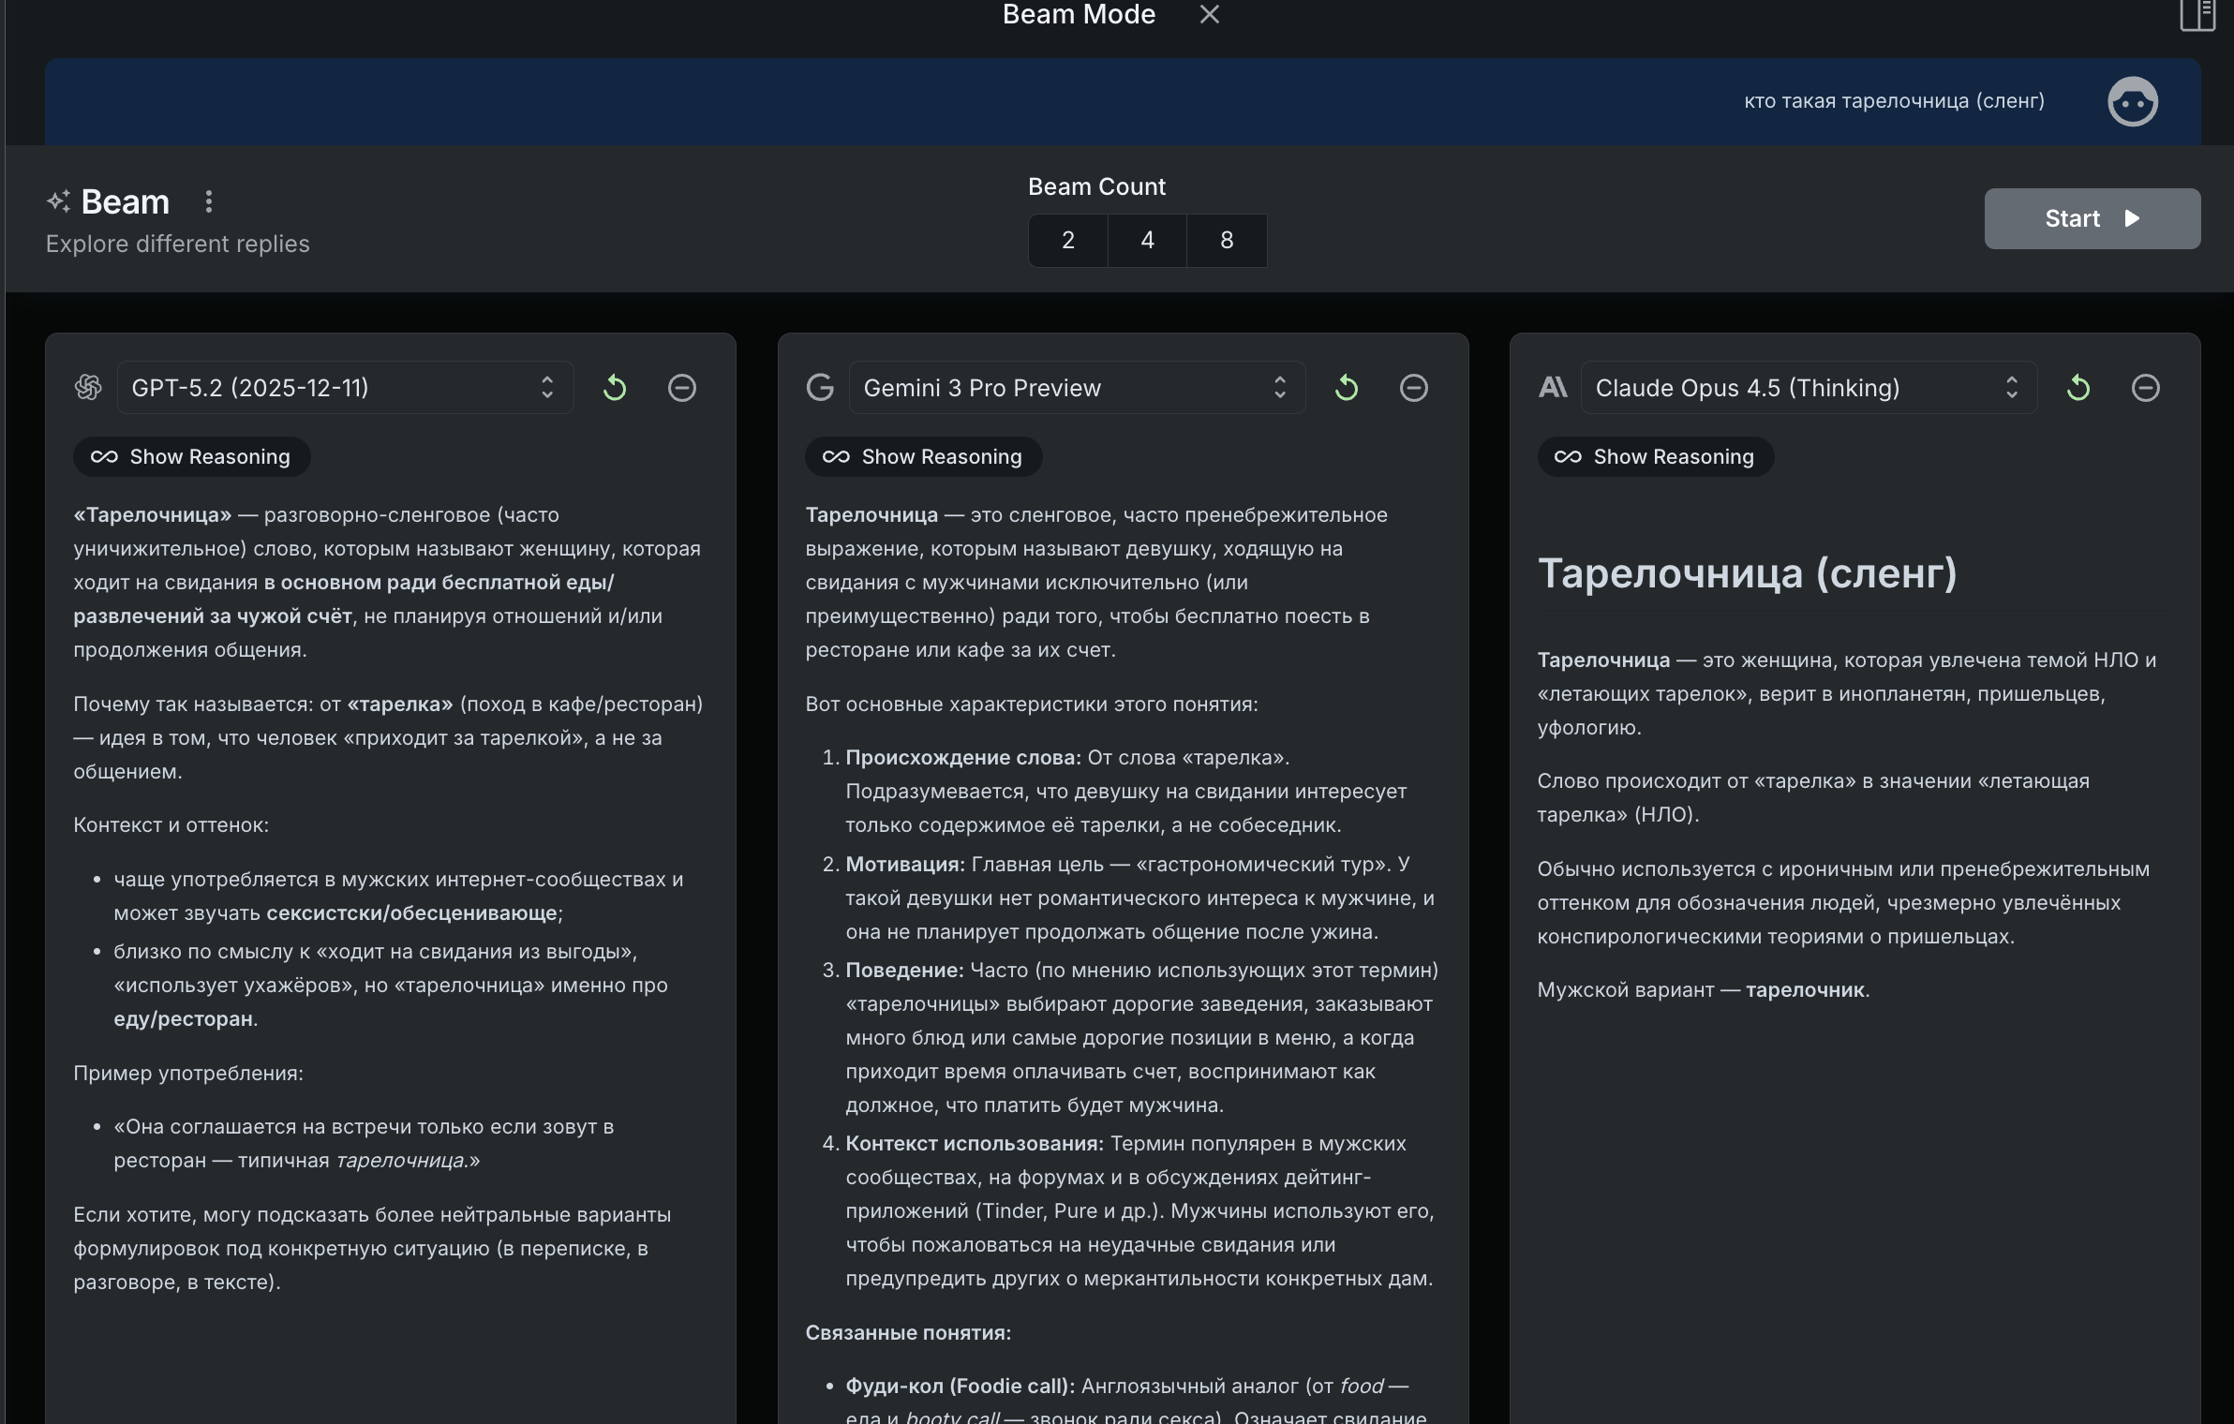Screen dimensions: 2234x1424
Task: Show reasoning for the GPT-5.2 reply
Action: point(192,457)
